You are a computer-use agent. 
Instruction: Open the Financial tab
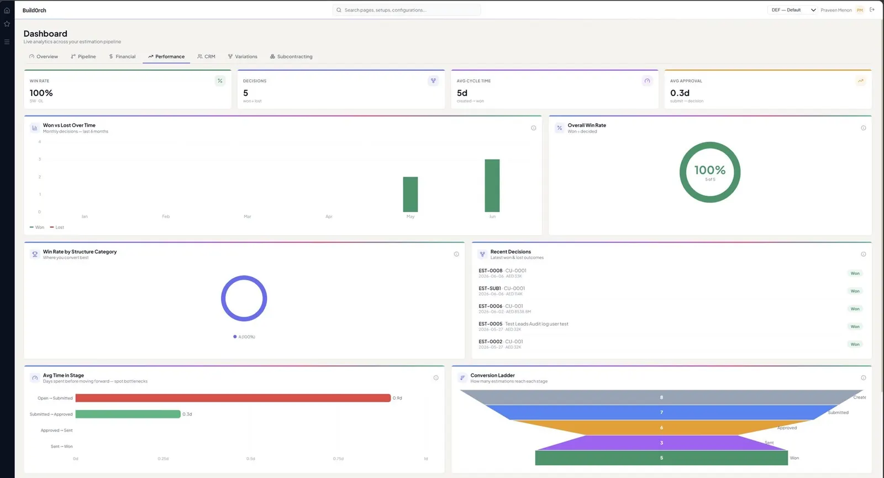(122, 56)
